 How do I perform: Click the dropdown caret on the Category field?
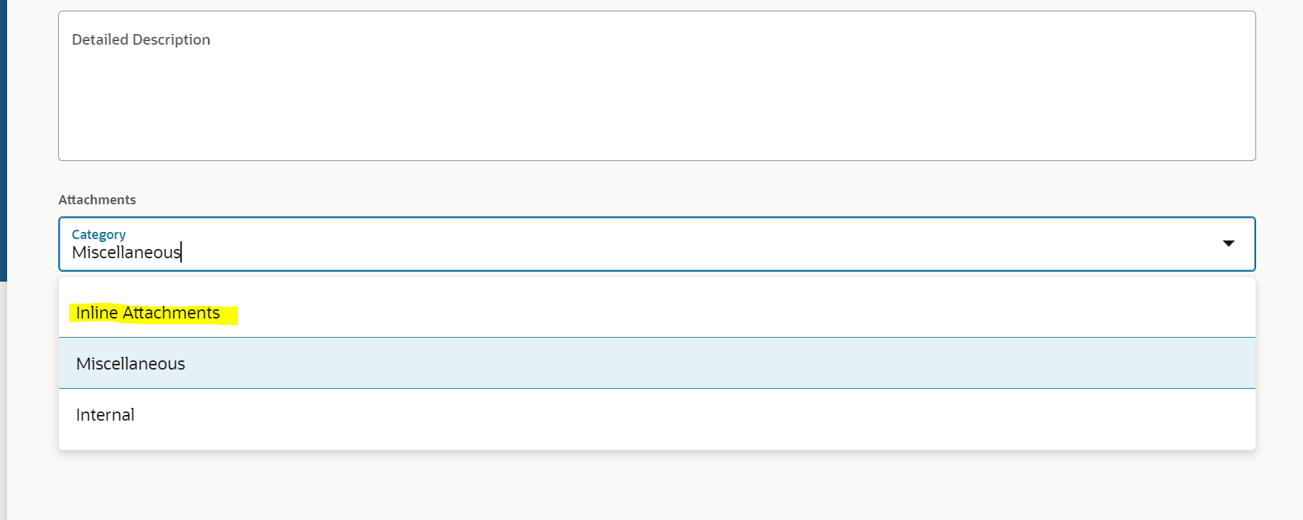[x=1228, y=243]
